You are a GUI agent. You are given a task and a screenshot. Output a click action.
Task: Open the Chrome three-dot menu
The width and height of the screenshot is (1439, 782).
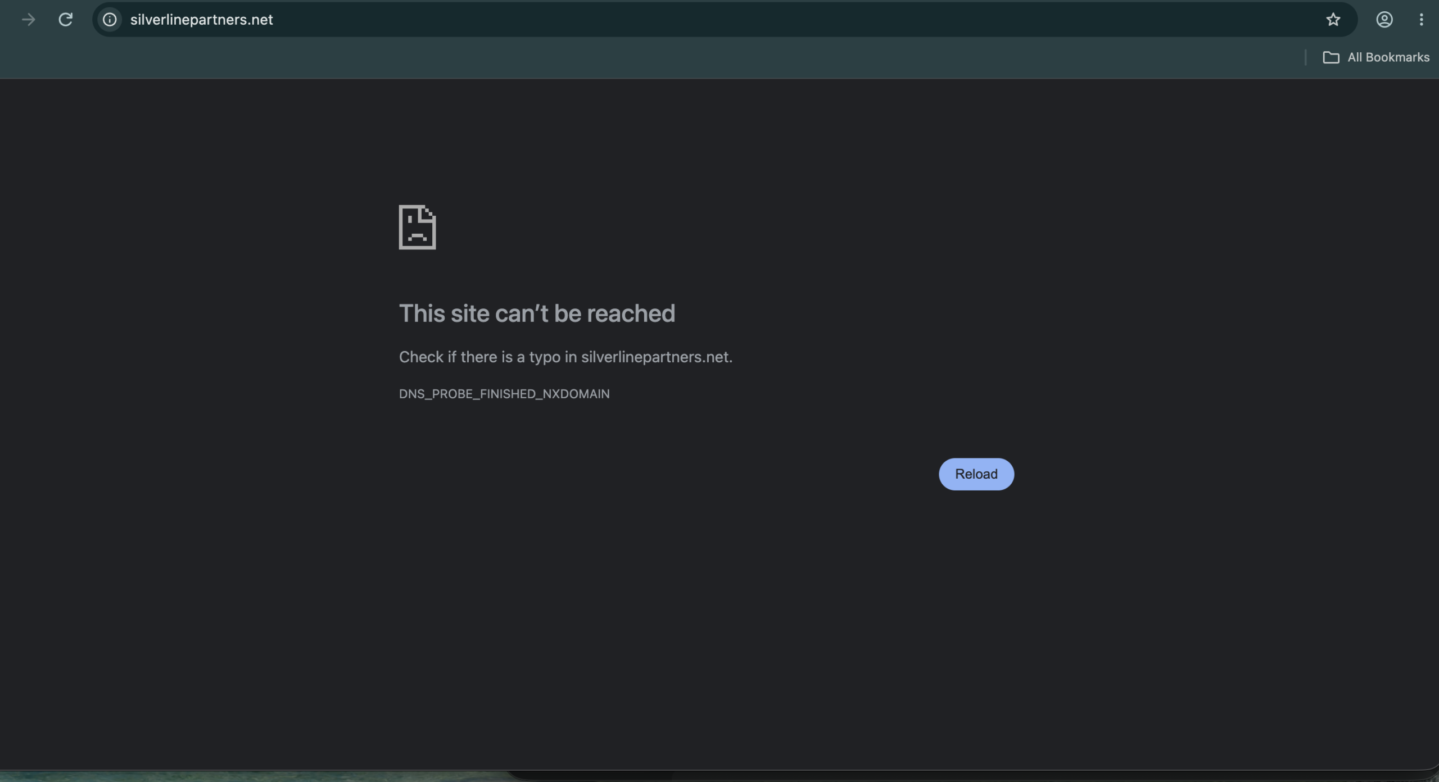1421,20
